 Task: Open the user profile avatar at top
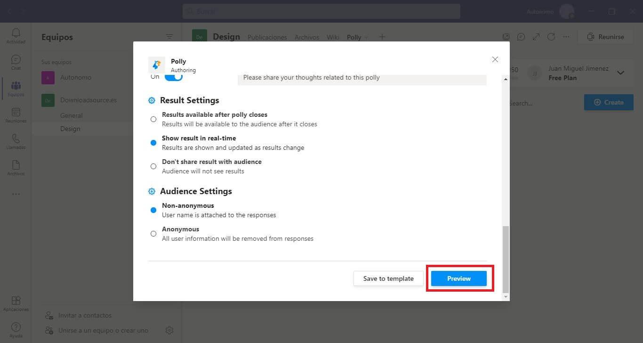[x=567, y=11]
